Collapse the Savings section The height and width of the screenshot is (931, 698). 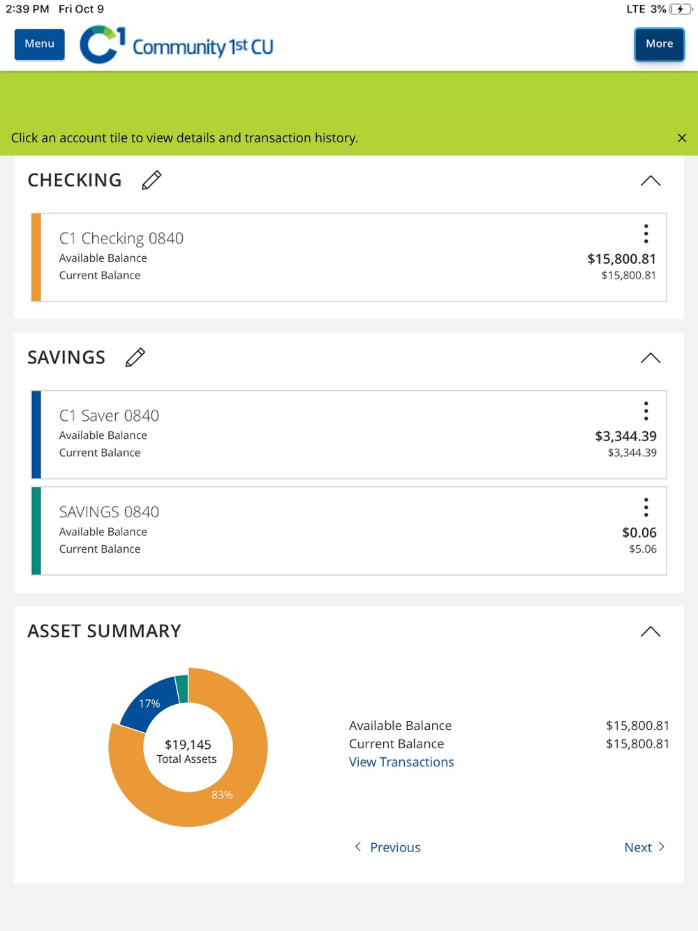coord(650,358)
